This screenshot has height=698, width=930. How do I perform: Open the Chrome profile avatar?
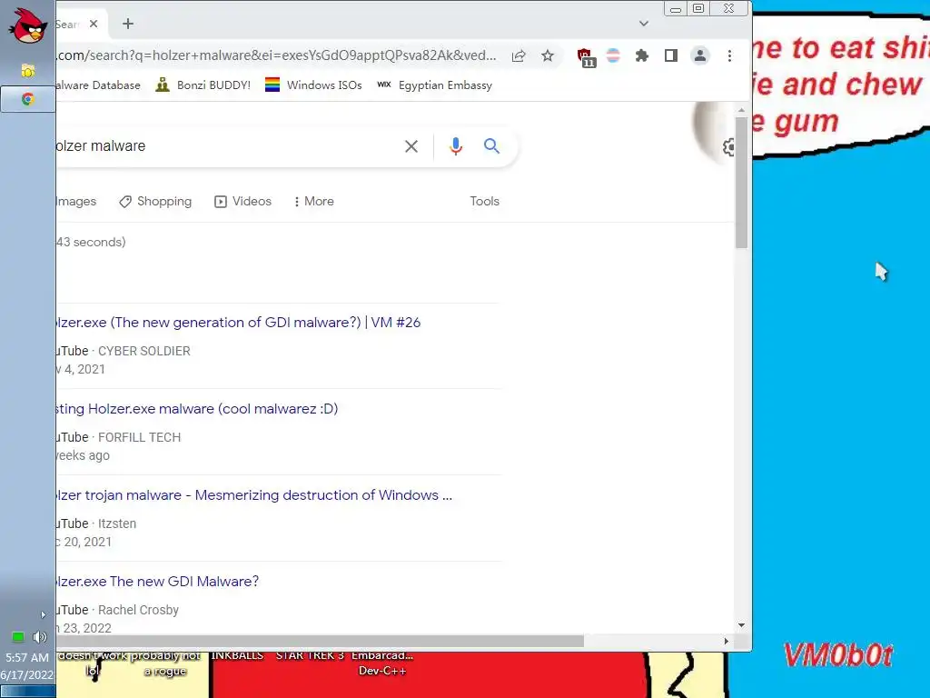click(x=700, y=55)
